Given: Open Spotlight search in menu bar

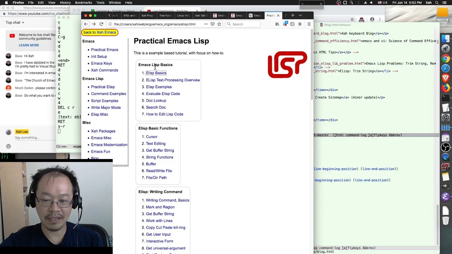Looking at the screenshot, I should [x=438, y=2].
